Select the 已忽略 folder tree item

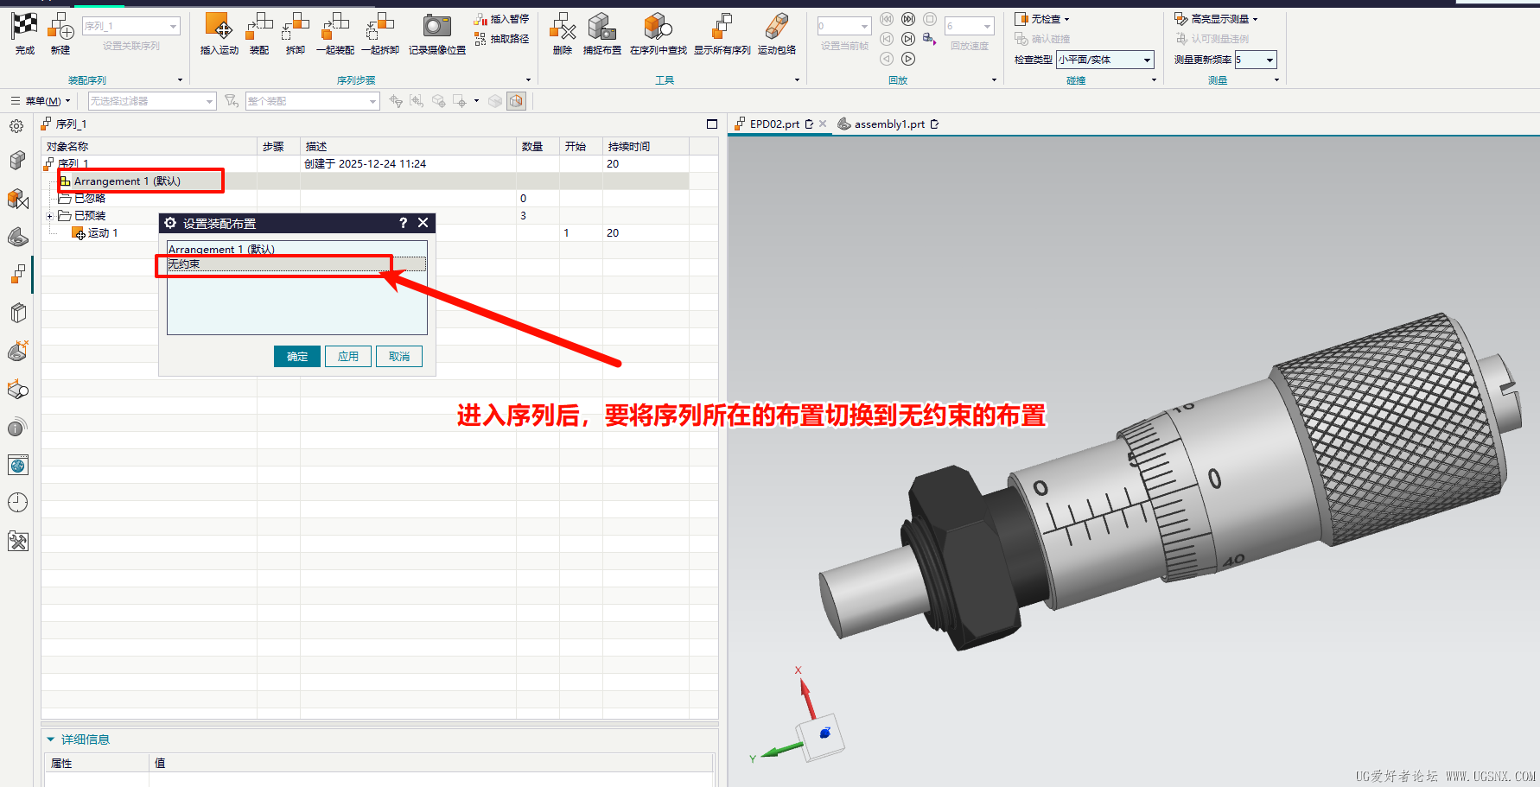click(x=82, y=199)
